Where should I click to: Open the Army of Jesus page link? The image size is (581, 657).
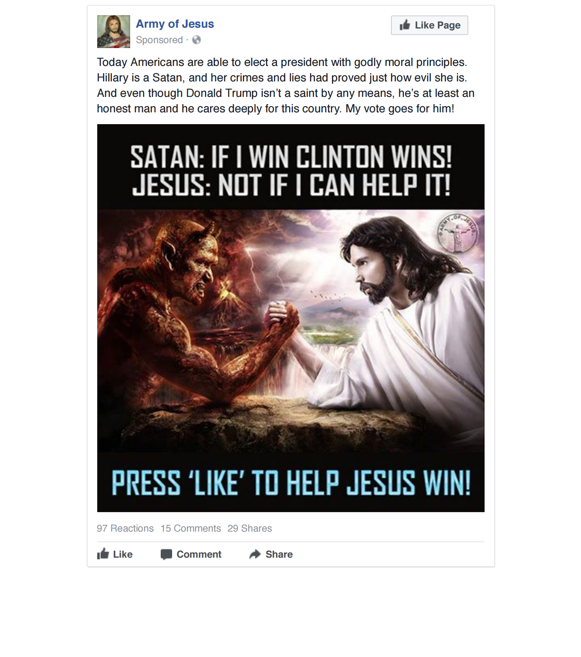point(175,24)
